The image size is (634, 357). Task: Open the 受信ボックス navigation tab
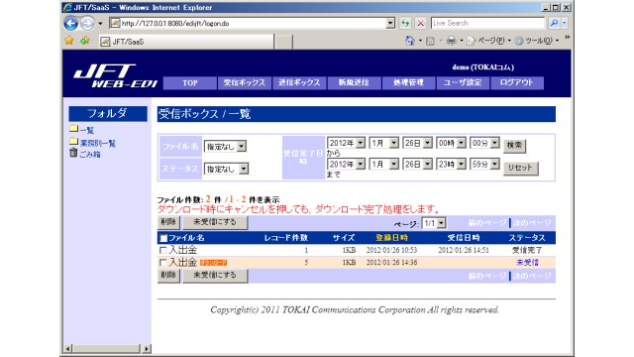245,83
